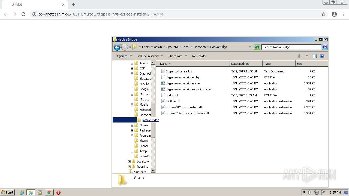
Task: Click the Search NativeBridge field
Action: click(x=291, y=47)
